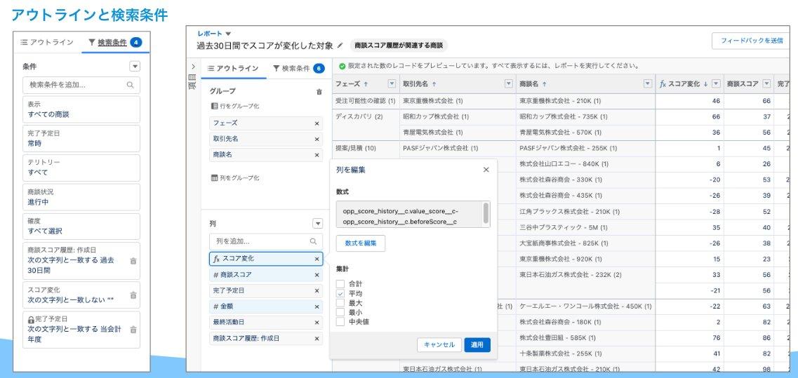Check the 合計 summary checkbox
Screen dimensions: 798x378
[340, 284]
